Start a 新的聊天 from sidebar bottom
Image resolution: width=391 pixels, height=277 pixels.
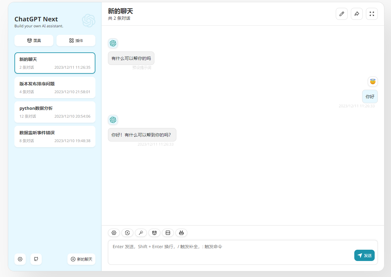82,259
